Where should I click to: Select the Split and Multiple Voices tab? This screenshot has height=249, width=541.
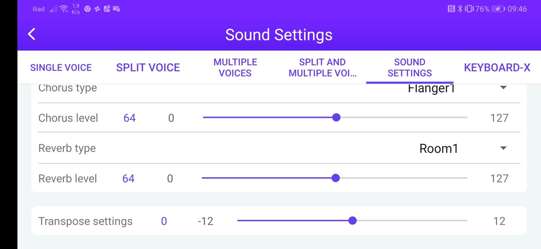coord(322,67)
